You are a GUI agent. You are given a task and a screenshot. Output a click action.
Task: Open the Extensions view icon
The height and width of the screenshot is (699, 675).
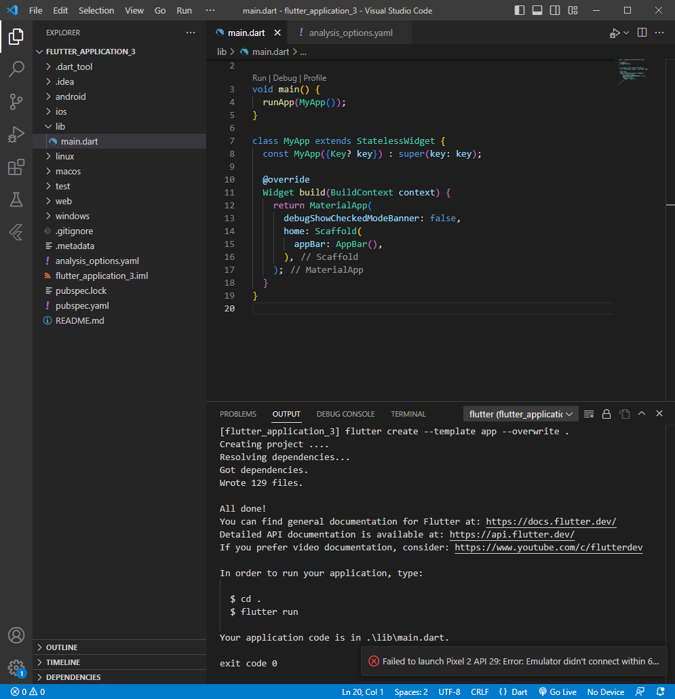(x=16, y=167)
